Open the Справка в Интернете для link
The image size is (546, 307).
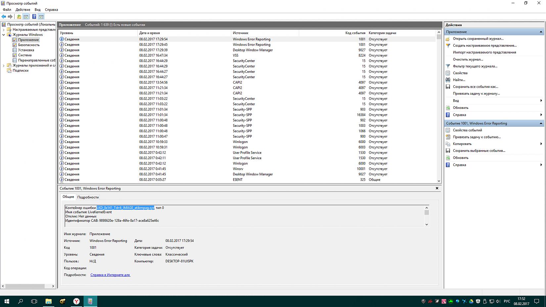pyautogui.click(x=110, y=275)
